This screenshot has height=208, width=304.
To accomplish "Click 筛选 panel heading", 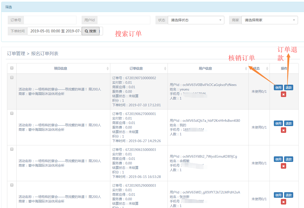I will pos(9,7).
